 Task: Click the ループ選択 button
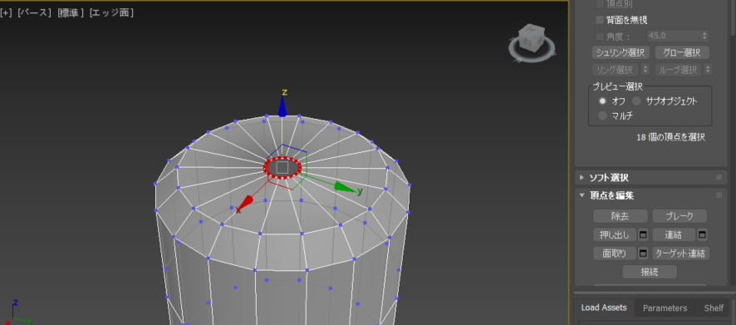pyautogui.click(x=678, y=70)
